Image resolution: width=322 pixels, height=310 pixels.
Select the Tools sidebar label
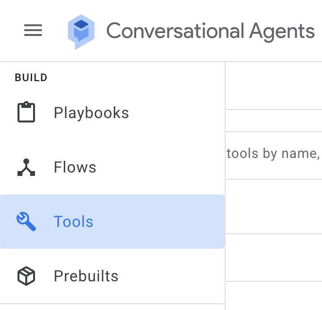point(73,222)
